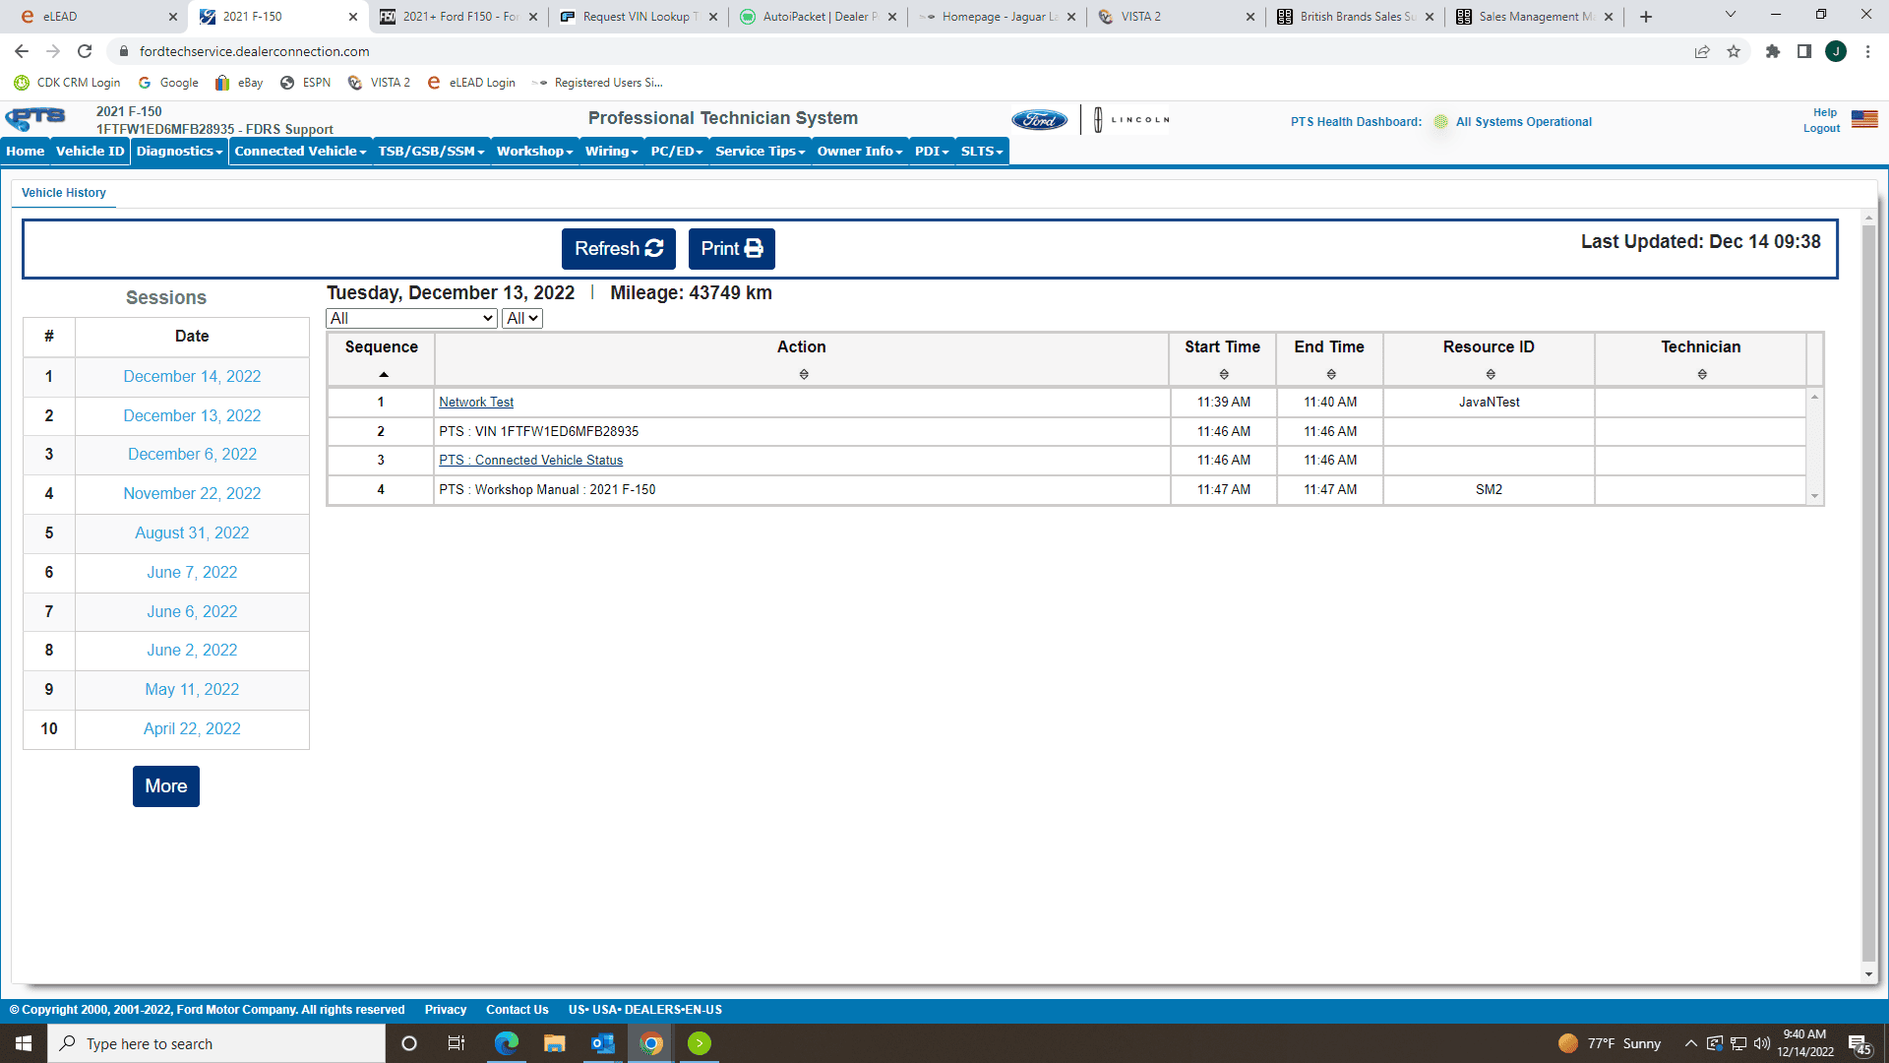Image resolution: width=1889 pixels, height=1063 pixels.
Task: Open the browser extensions puzzle icon
Action: tap(1772, 51)
